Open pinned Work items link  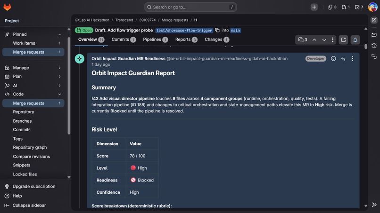[x=33, y=43]
